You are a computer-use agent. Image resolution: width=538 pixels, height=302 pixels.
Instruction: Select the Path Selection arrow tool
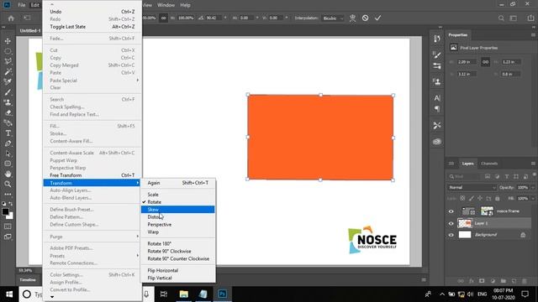[8, 154]
